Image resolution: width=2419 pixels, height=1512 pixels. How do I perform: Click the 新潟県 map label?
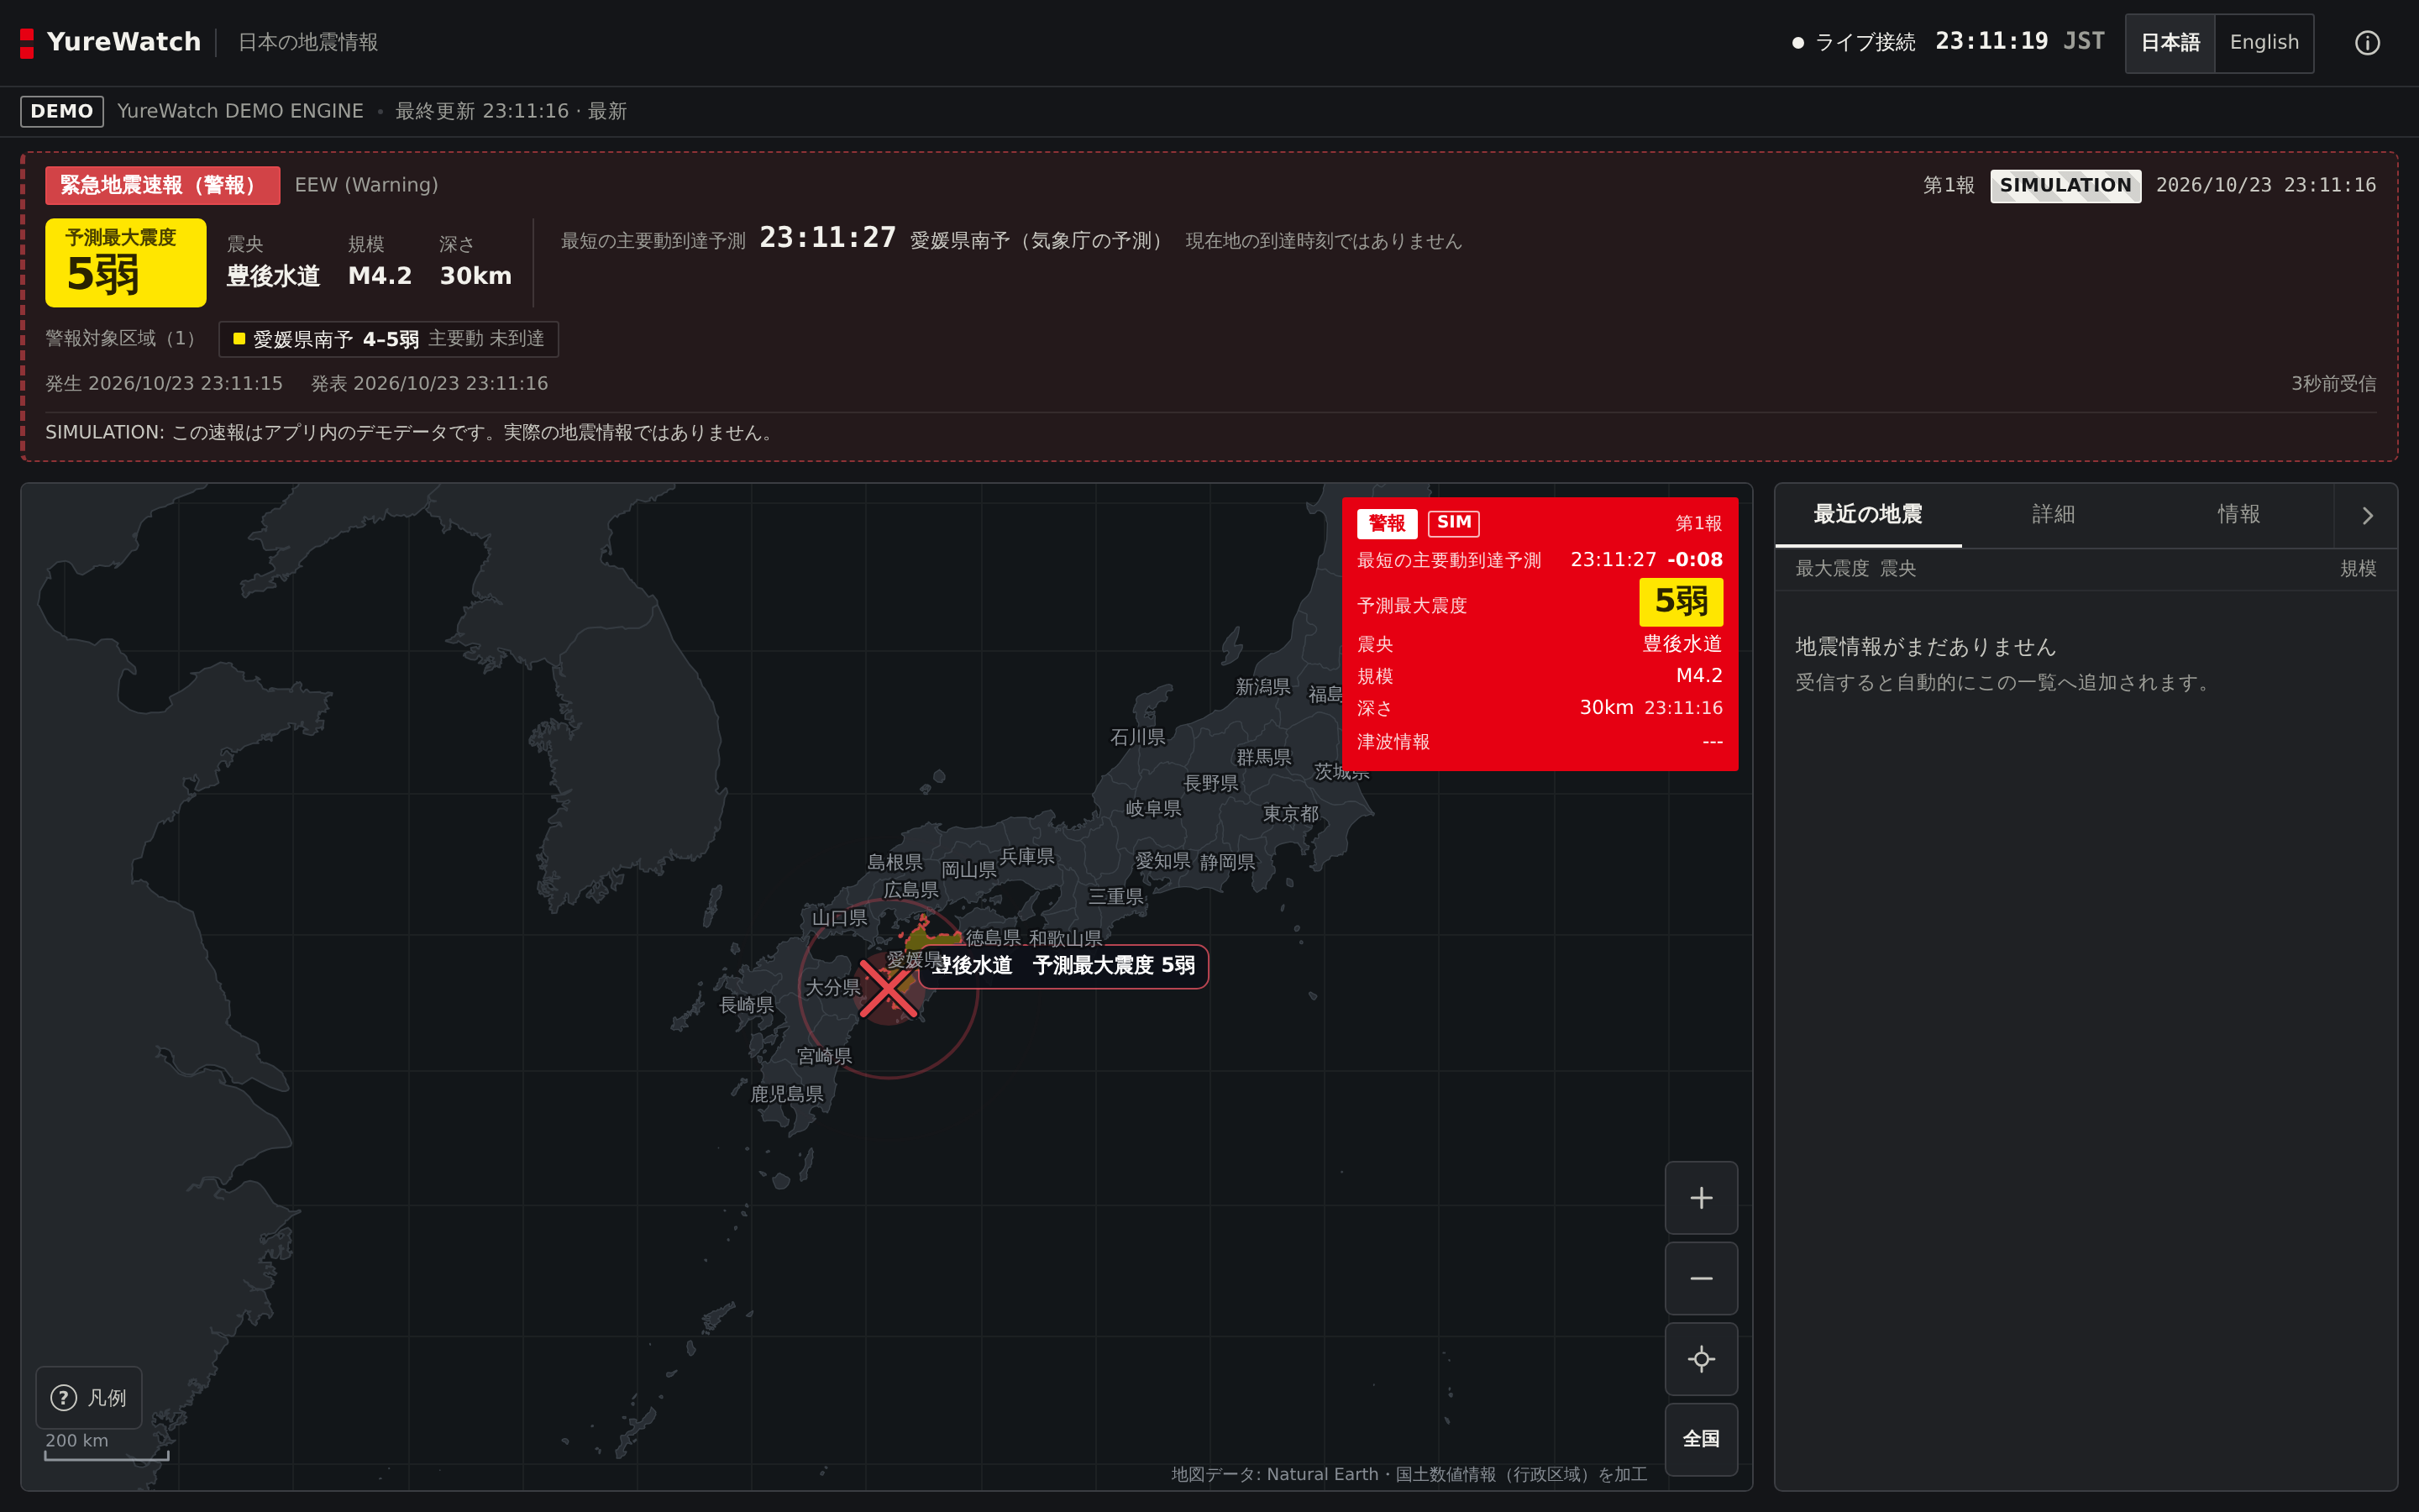pos(1262,687)
